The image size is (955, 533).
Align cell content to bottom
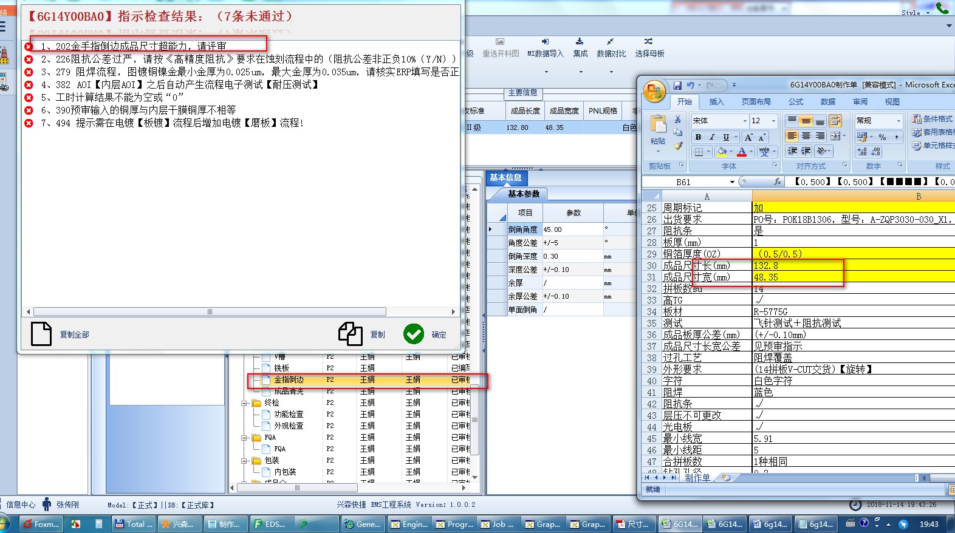tap(820, 121)
